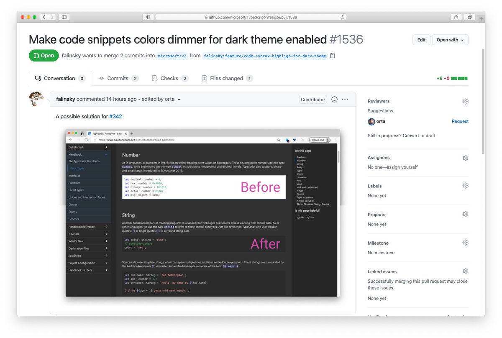Screen dimensions: 502x338
Task: Click the Safari back navigation arrow
Action: coord(44,17)
